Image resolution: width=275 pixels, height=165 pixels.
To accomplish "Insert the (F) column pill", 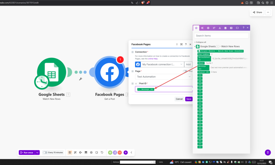I will 200,84.
